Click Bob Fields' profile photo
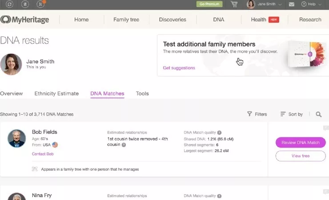 pos(16,138)
